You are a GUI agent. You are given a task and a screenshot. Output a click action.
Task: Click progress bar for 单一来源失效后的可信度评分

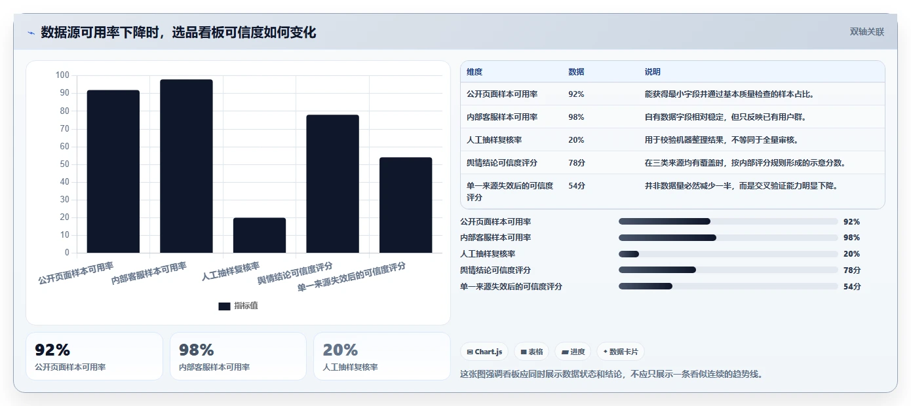point(728,286)
